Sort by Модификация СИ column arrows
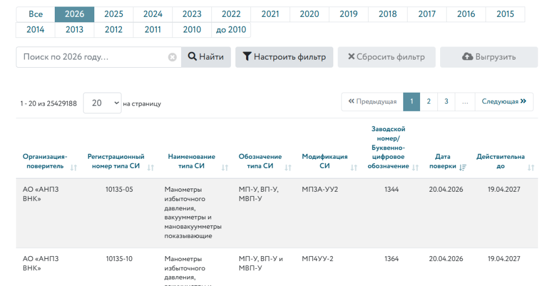 pyautogui.click(x=353, y=168)
